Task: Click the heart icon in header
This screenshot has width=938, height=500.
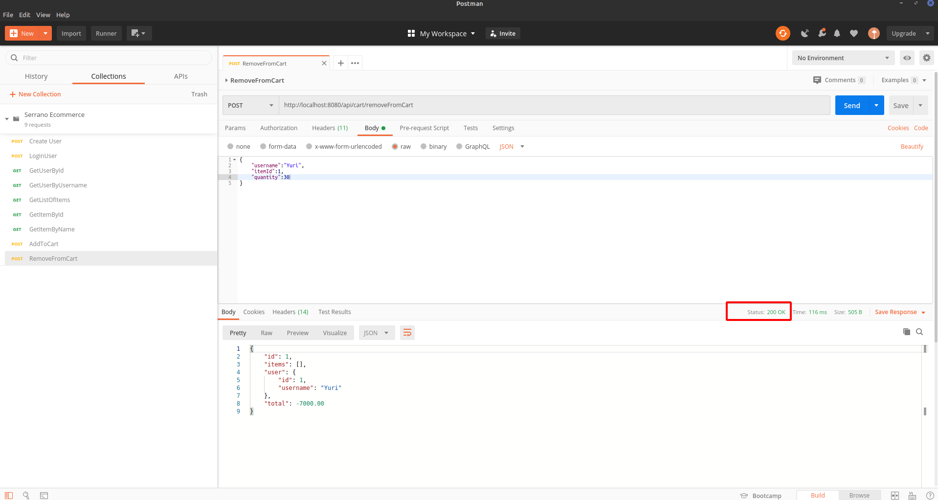Action: point(854,33)
